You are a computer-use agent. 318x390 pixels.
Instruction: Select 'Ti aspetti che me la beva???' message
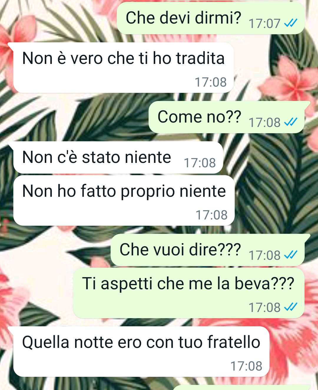point(188,293)
